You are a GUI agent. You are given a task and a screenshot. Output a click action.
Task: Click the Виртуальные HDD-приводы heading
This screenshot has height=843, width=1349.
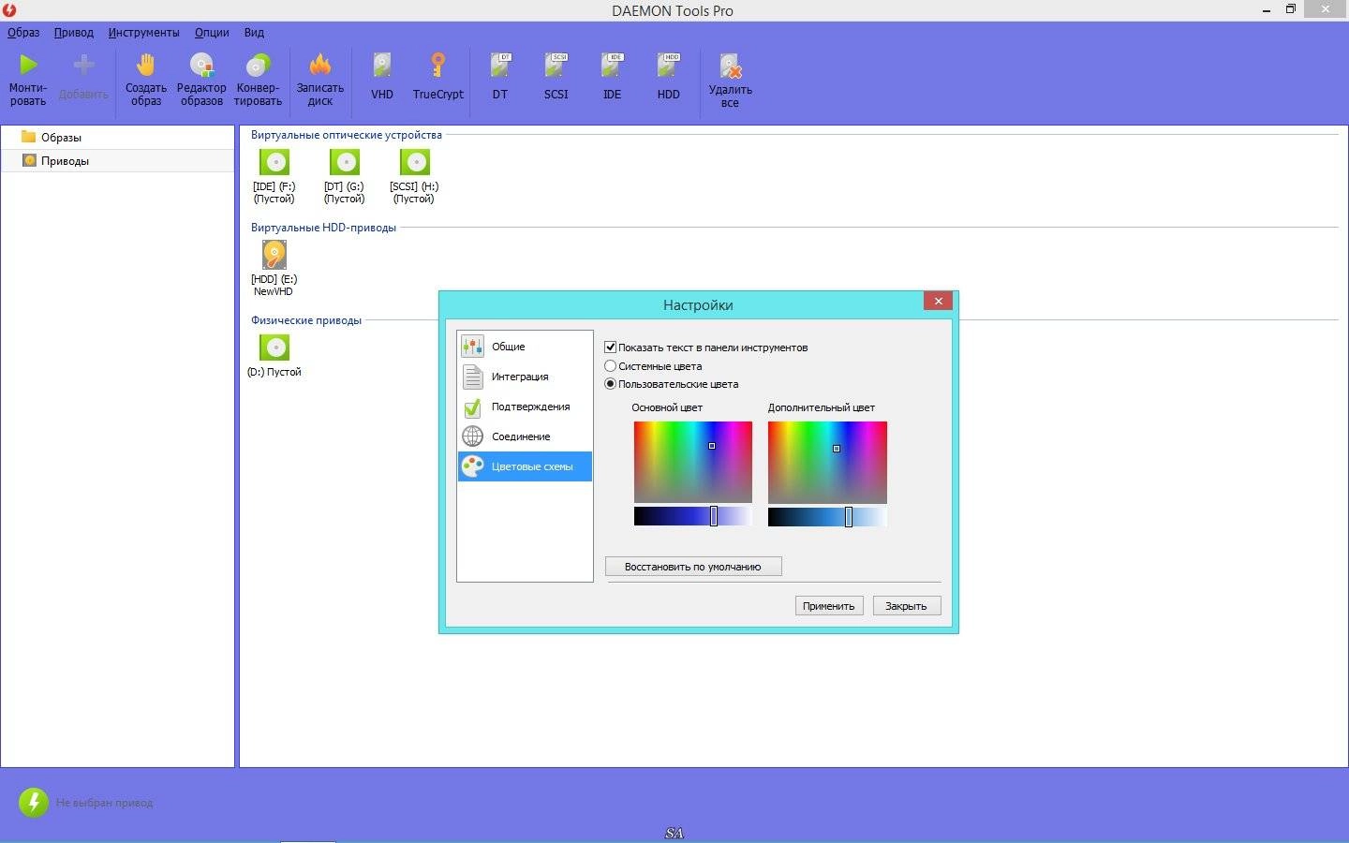323,228
